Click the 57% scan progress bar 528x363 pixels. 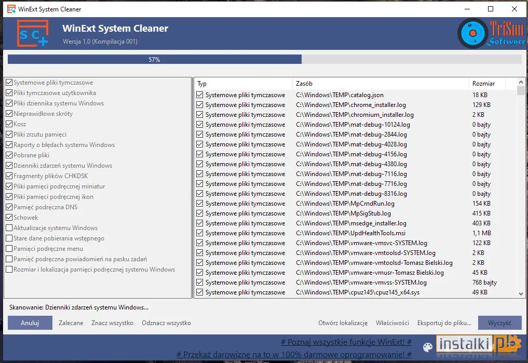pos(265,59)
